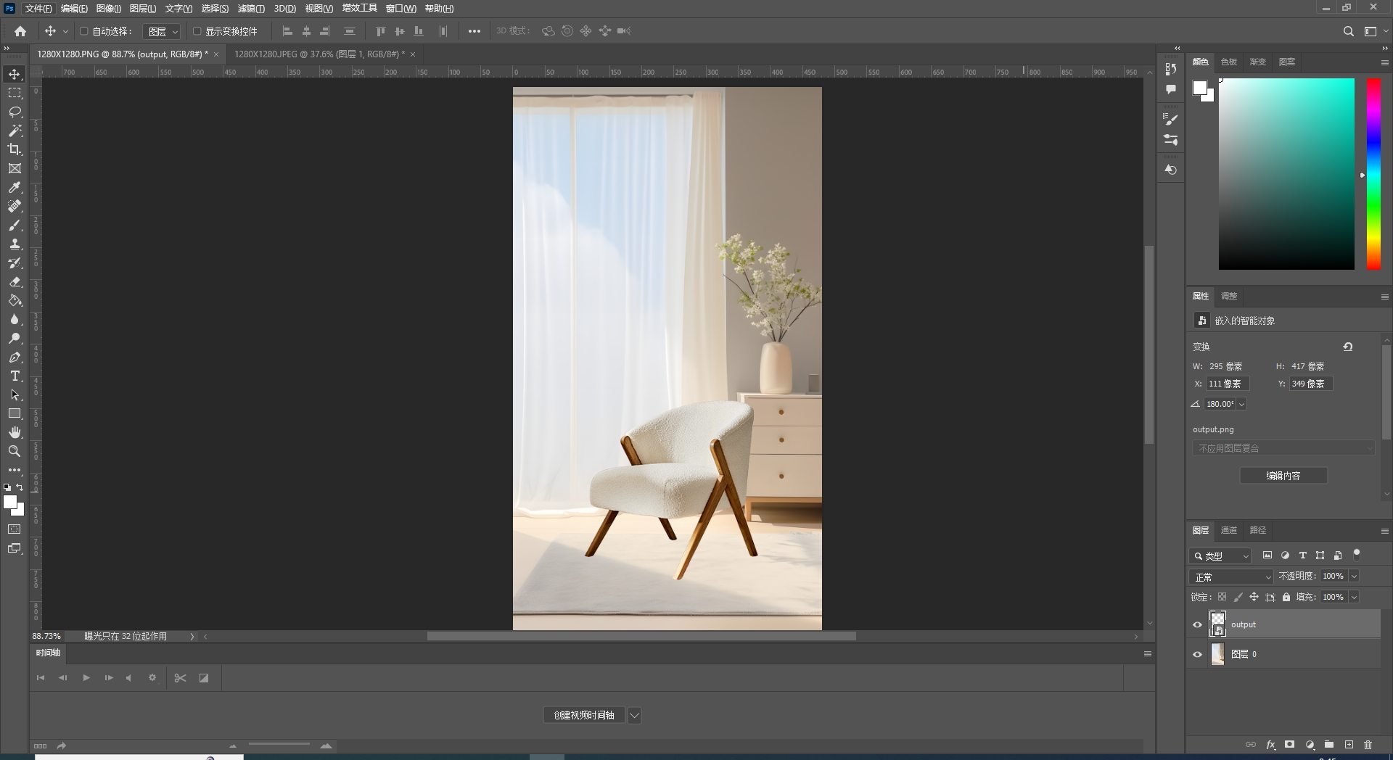This screenshot has width=1393, height=760.
Task: Toggle the Auto-Select checkbox
Action: [x=84, y=31]
